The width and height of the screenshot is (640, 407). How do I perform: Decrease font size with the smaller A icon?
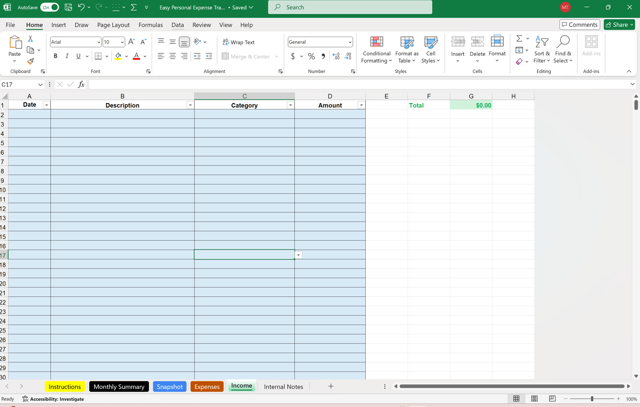click(x=143, y=42)
